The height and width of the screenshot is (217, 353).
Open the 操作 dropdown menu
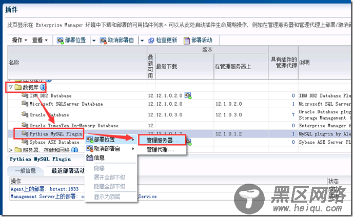[19, 41]
